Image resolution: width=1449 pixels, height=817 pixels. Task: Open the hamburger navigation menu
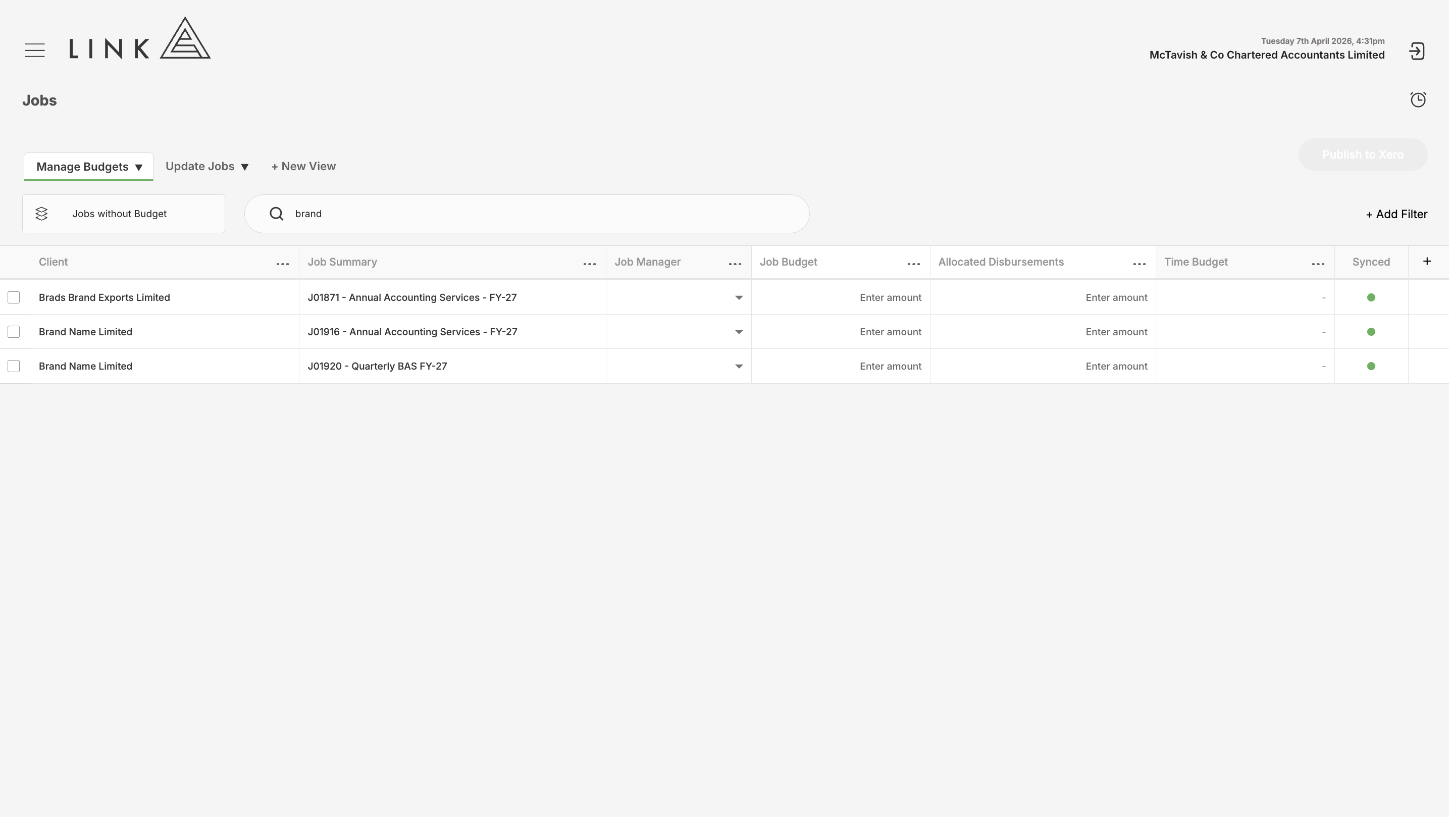point(35,50)
